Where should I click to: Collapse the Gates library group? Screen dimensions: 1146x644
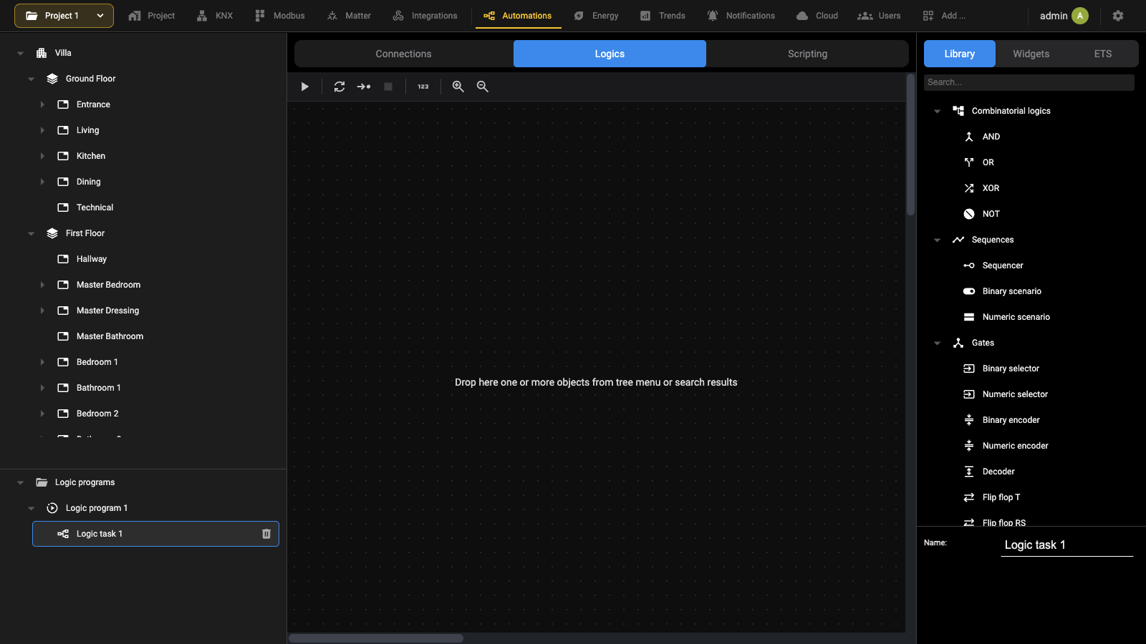(x=937, y=343)
